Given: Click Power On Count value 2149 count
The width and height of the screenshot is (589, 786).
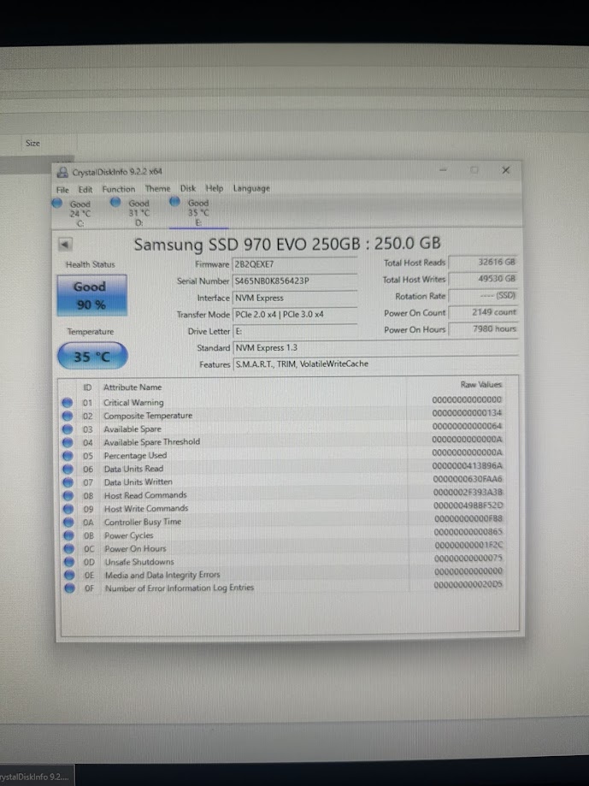Looking at the screenshot, I should pyautogui.click(x=483, y=312).
